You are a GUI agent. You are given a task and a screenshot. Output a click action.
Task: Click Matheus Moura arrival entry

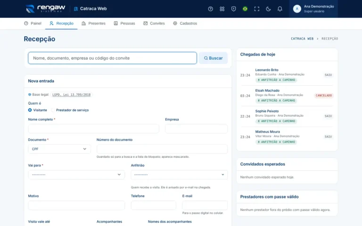(x=287, y=137)
